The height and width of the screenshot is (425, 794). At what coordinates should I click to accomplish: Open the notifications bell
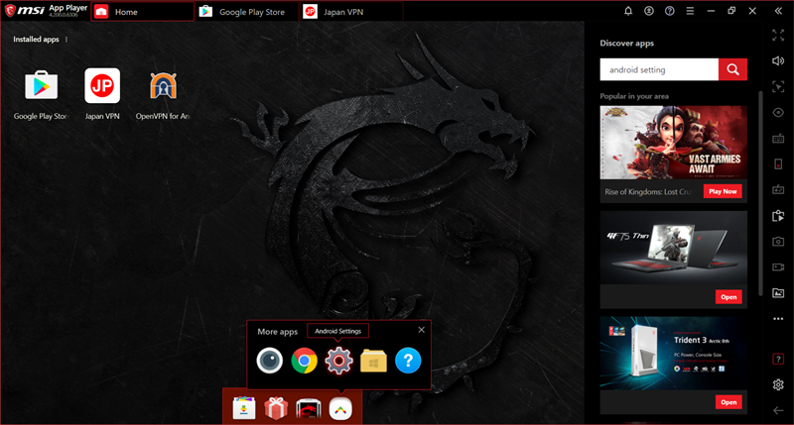[x=628, y=11]
